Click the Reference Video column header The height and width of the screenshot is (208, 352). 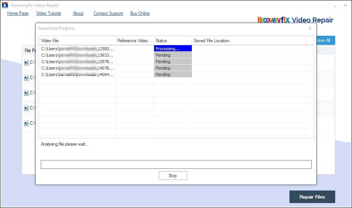tap(135, 41)
